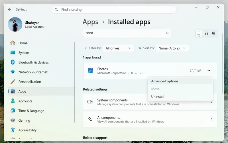
Task: Click the Personalization paintbrush icon
Action: (13, 82)
